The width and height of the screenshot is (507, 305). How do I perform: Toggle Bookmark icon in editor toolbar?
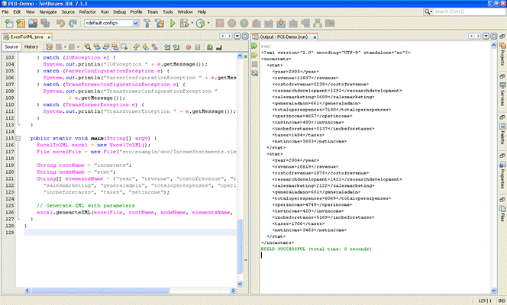[x=155, y=47]
